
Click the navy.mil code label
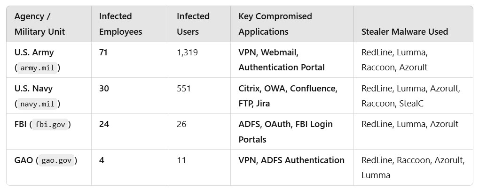pyautogui.click(x=37, y=104)
